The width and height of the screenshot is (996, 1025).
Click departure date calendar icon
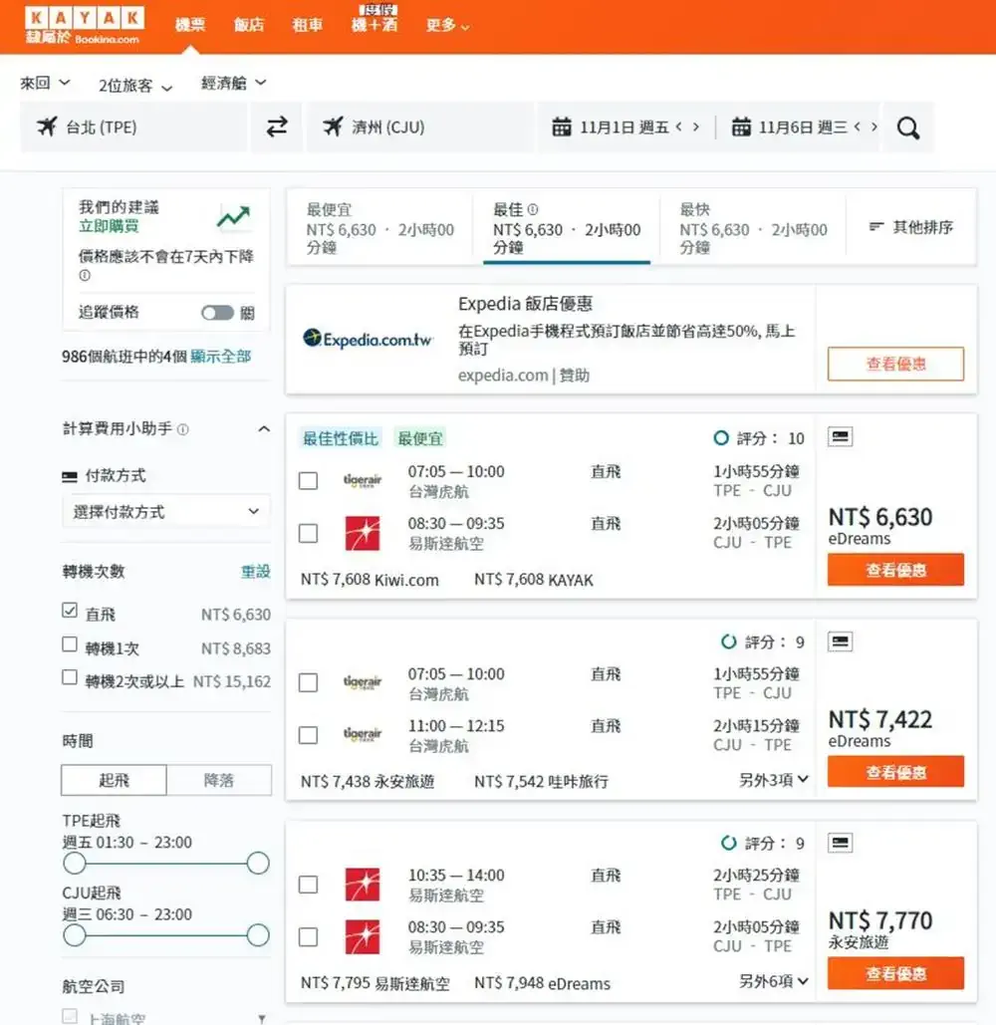click(x=562, y=127)
